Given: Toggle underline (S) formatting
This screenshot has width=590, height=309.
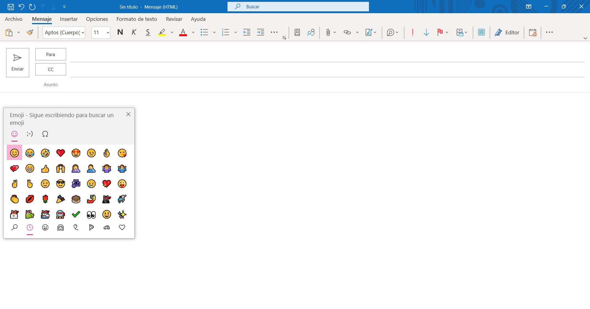Looking at the screenshot, I should click(x=148, y=32).
